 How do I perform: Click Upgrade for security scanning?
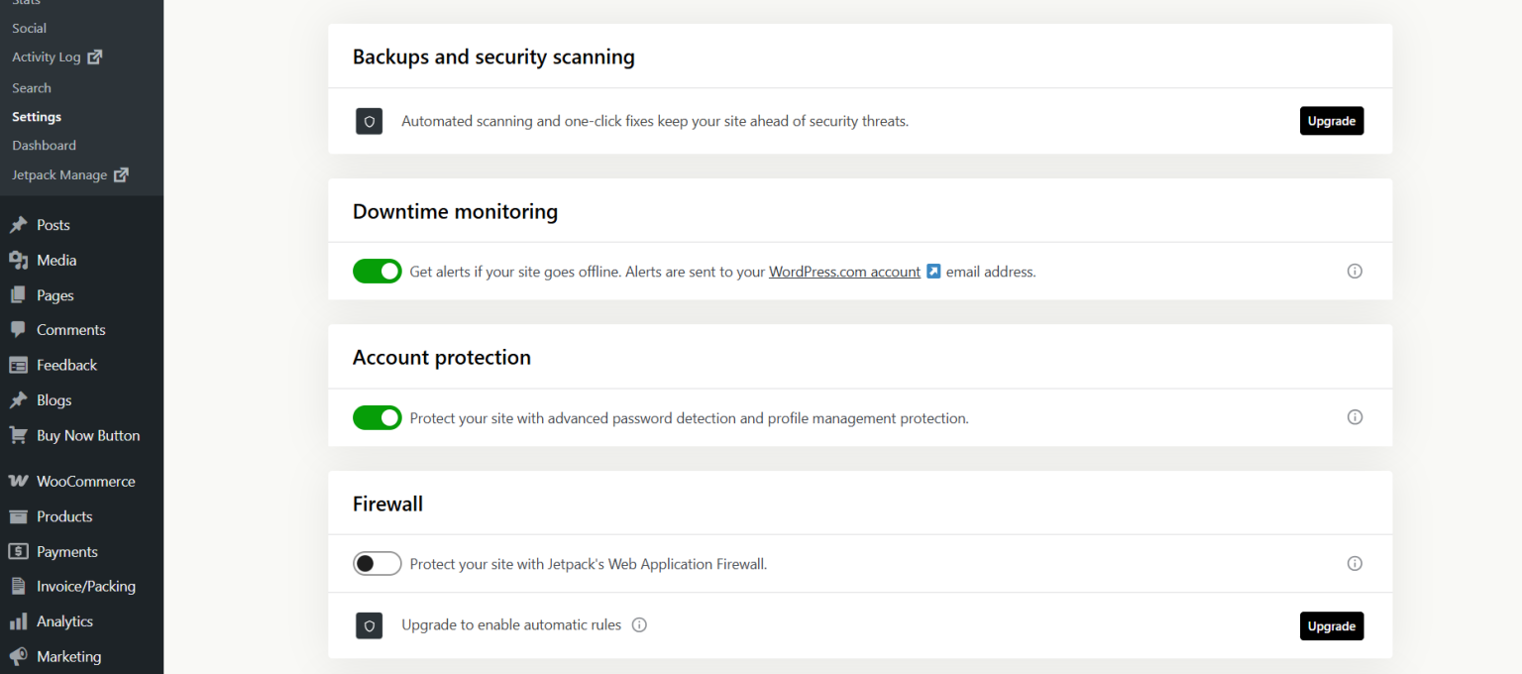point(1331,120)
